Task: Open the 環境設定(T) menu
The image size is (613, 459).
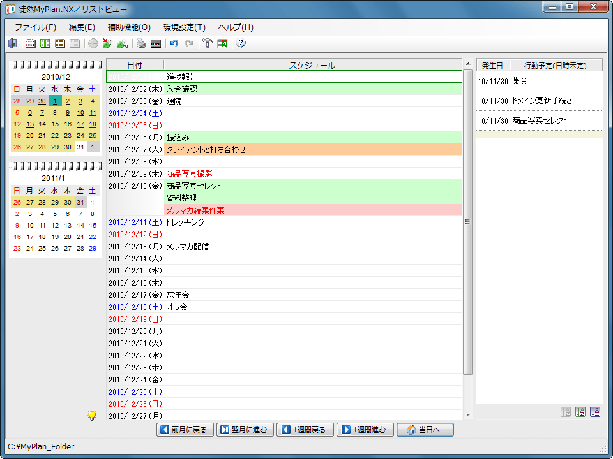Action: [x=184, y=27]
